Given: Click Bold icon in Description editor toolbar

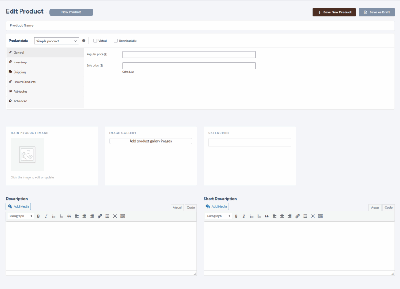Looking at the screenshot, I should [38, 216].
